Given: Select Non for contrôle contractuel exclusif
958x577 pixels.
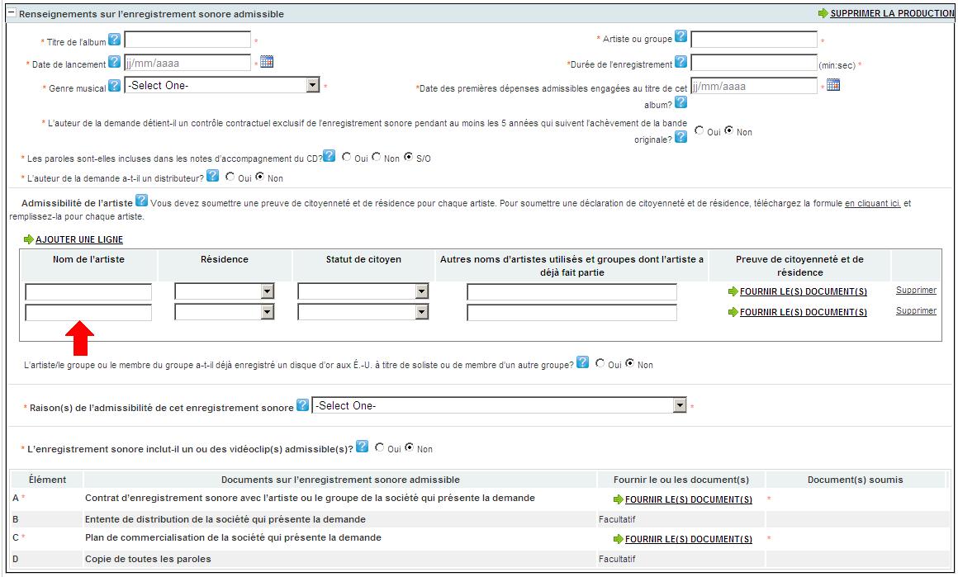Looking at the screenshot, I should (728, 130).
